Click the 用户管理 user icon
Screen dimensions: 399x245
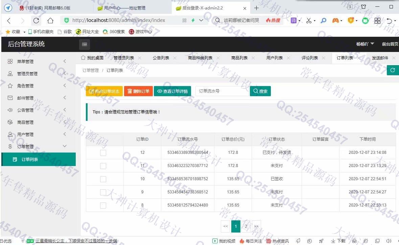pyautogui.click(x=10, y=134)
